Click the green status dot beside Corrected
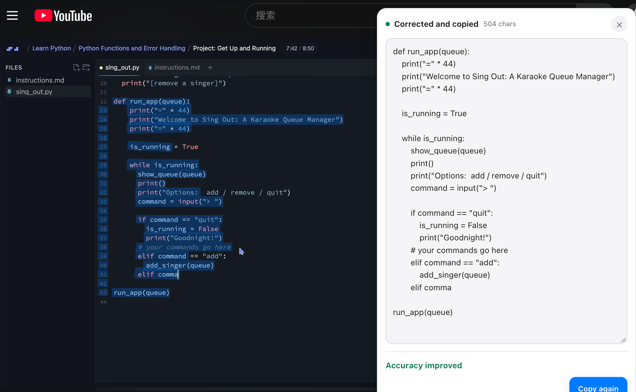 pos(388,24)
